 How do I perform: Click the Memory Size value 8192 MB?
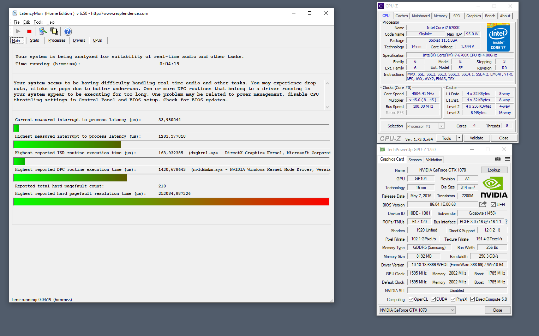click(x=424, y=256)
